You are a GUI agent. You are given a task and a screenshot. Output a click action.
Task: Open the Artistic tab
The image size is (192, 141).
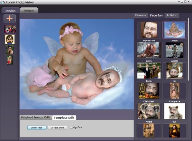[x=172, y=15]
